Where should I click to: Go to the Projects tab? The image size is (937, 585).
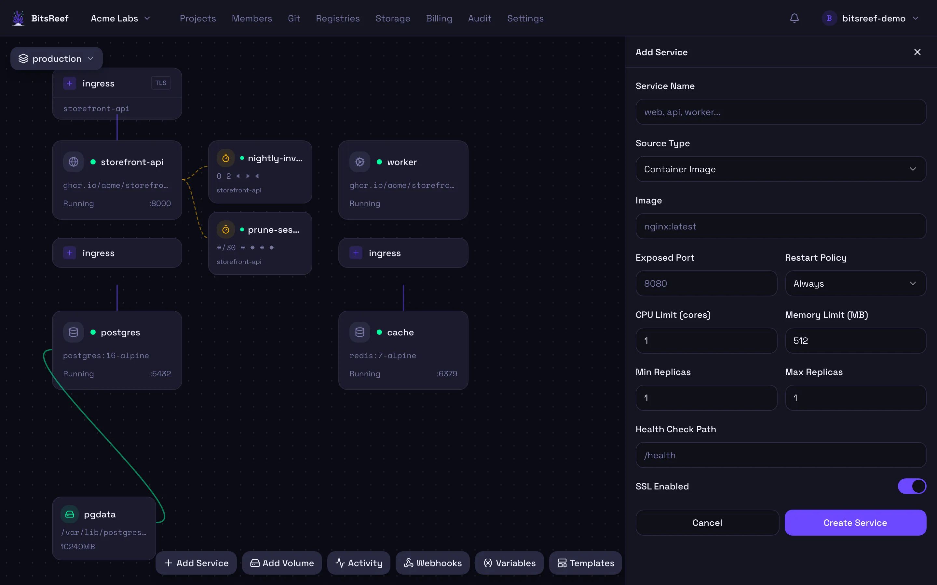198,18
